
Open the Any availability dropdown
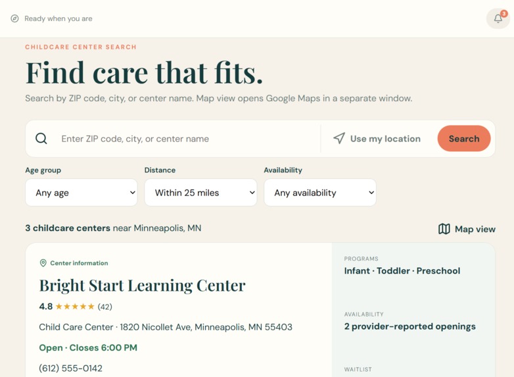(320, 193)
